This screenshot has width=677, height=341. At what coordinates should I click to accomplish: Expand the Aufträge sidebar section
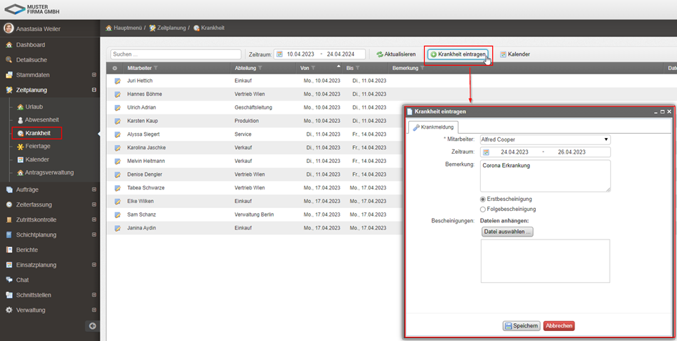point(94,189)
